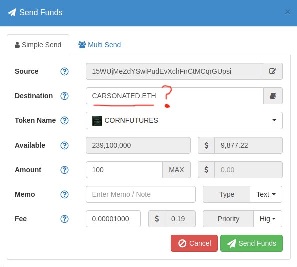The height and width of the screenshot is (267, 297).
Task: View help for Memo field
Action: (x=64, y=194)
